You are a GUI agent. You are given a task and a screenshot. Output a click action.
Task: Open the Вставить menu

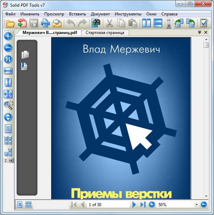[77, 14]
